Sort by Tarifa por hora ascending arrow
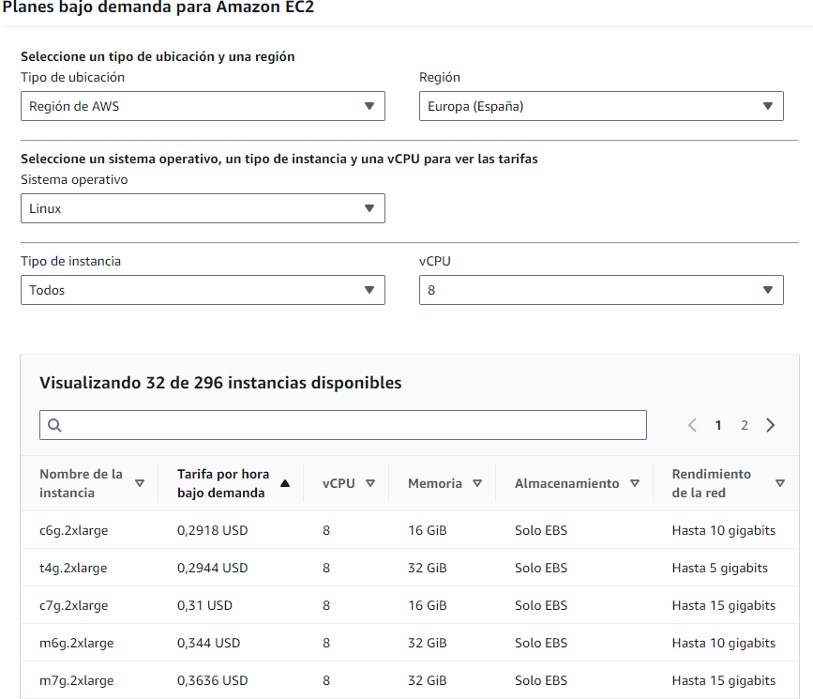 [x=285, y=483]
